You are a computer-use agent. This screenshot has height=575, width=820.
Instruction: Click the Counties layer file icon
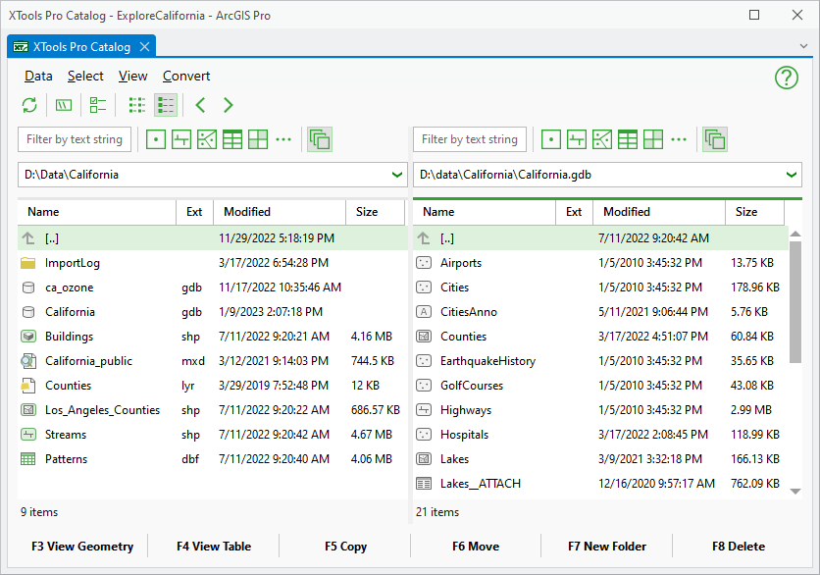pos(28,386)
